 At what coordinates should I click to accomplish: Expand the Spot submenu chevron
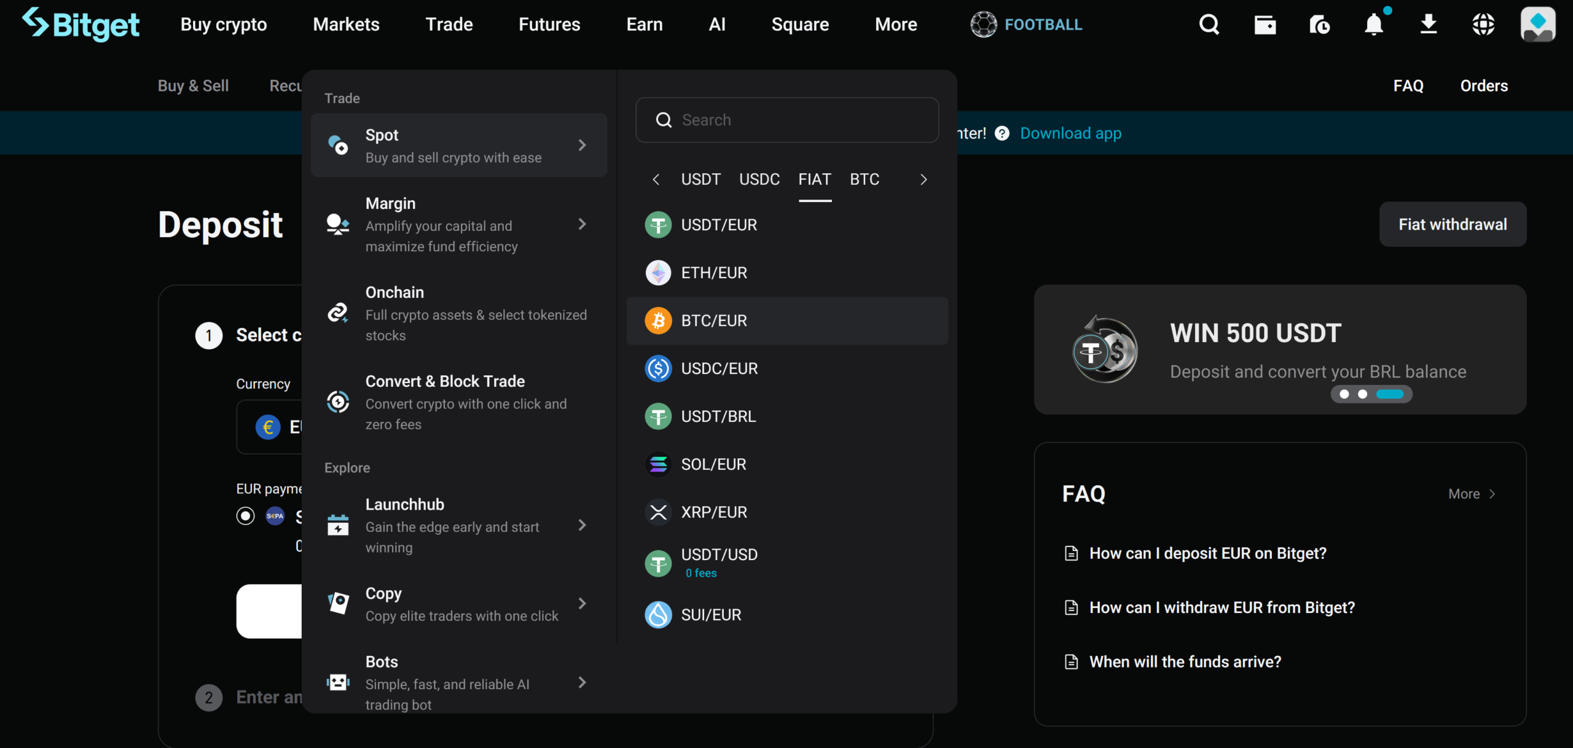582,145
